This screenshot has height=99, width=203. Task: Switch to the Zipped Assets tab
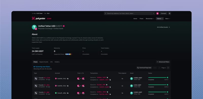pyautogui.click(x=44, y=62)
